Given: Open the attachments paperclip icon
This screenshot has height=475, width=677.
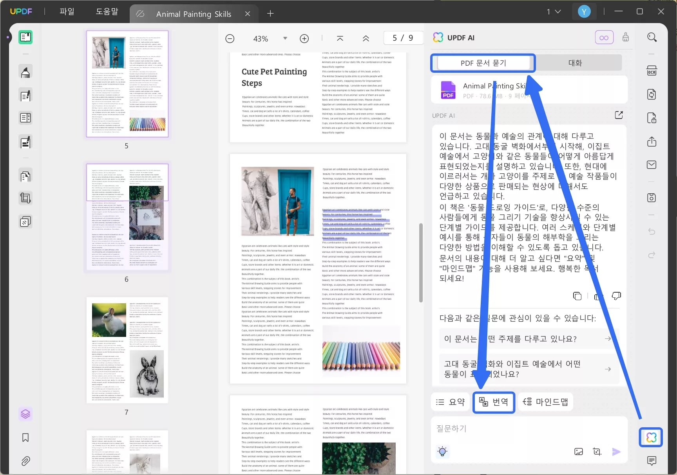Looking at the screenshot, I should [x=25, y=461].
